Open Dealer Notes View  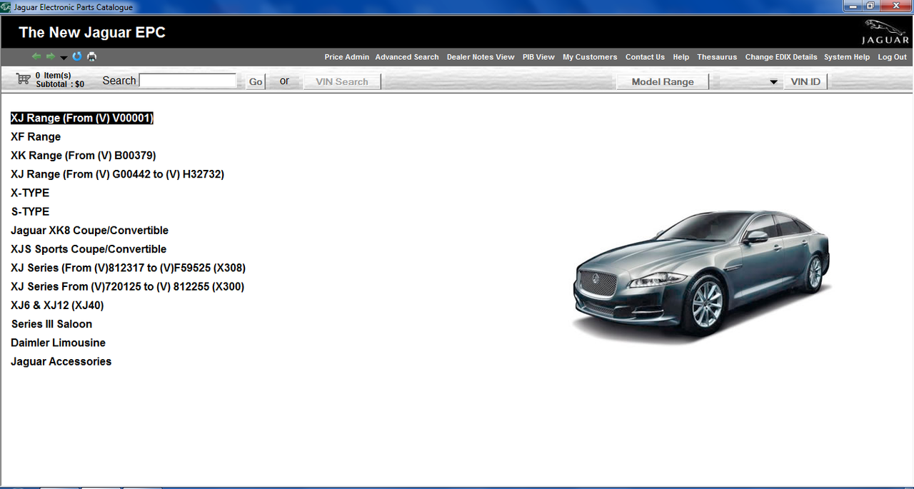[481, 57]
